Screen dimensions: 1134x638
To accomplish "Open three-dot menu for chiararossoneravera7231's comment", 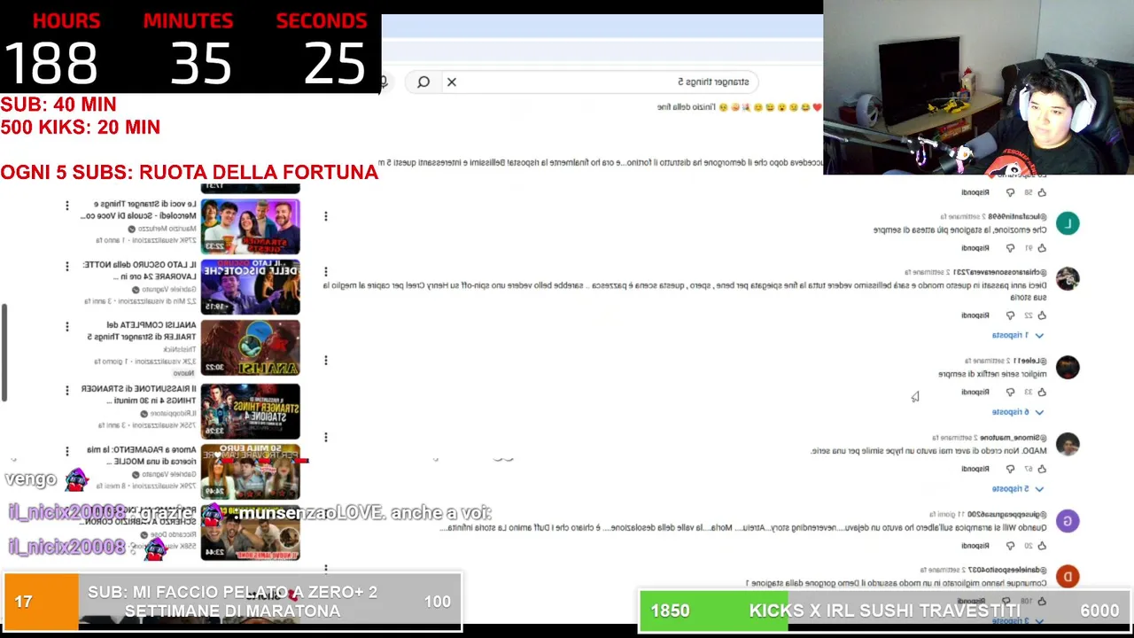I will pos(326,272).
